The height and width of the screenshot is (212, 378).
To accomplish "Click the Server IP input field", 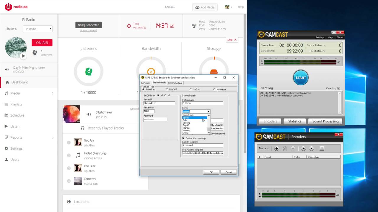I will click(159, 103).
